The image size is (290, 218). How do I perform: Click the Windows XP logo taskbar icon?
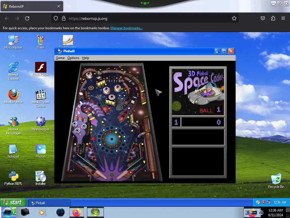tap(95, 212)
